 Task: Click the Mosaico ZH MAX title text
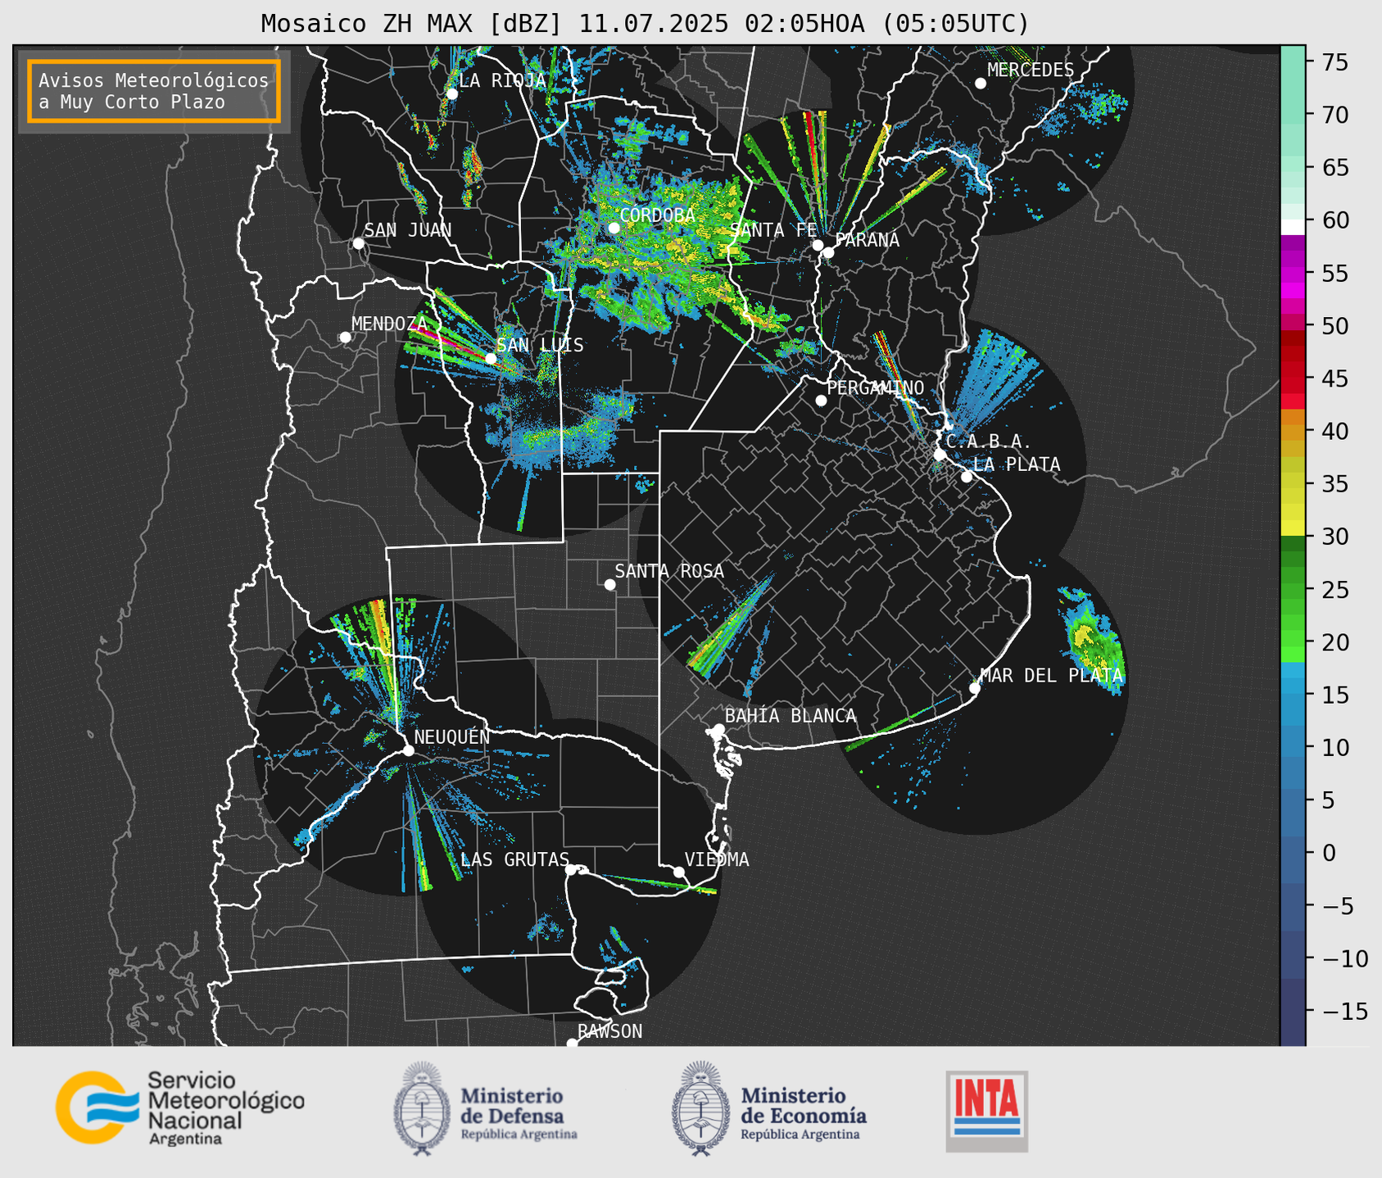click(x=645, y=23)
